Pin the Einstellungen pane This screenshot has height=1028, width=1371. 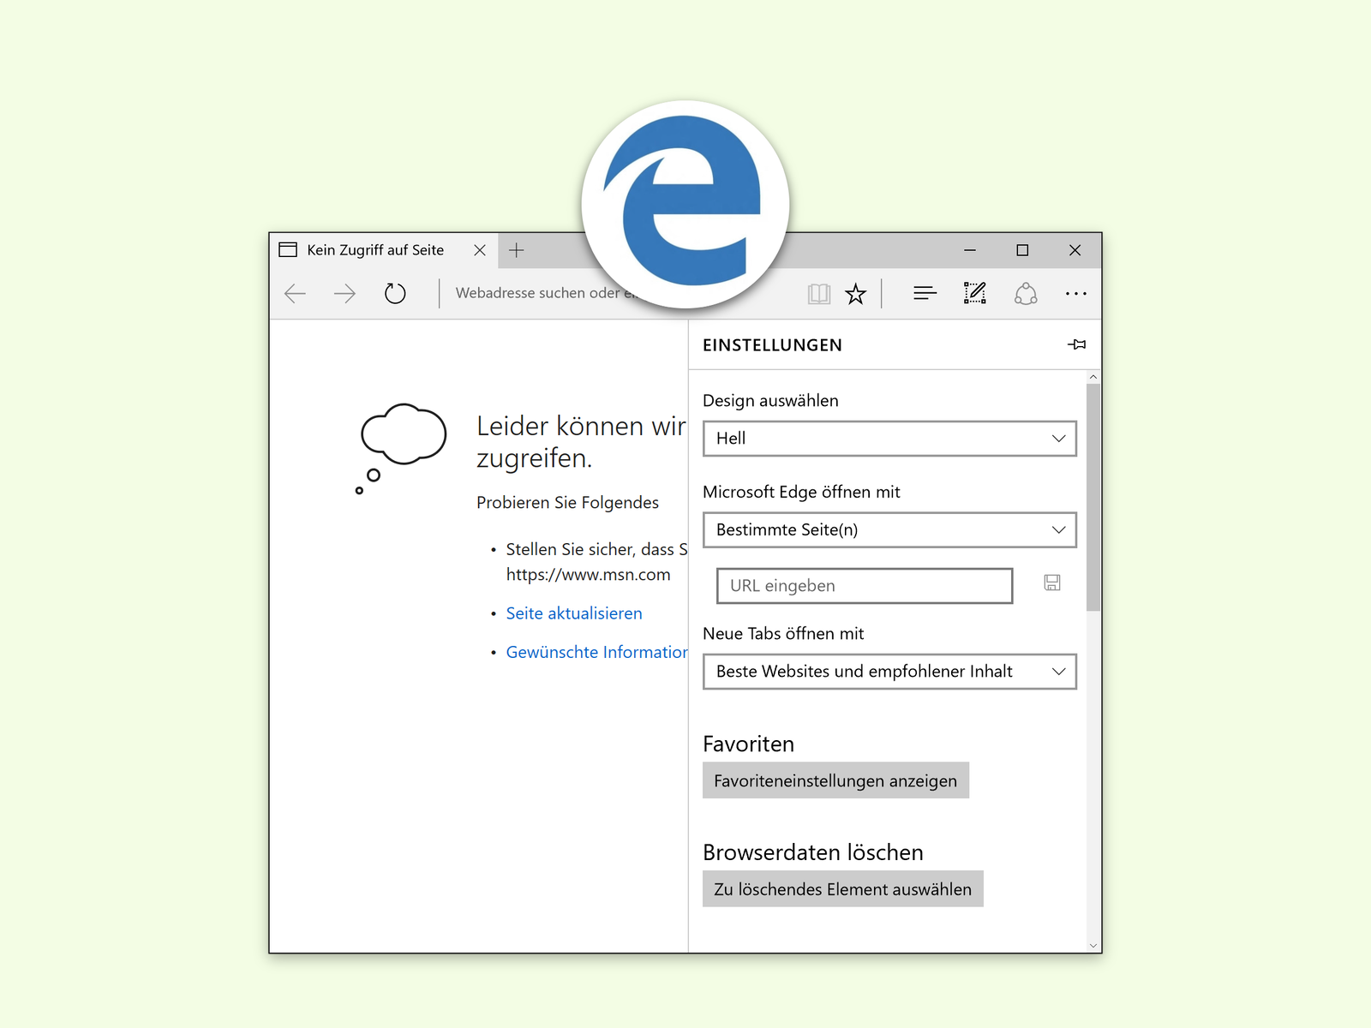pos(1077,344)
